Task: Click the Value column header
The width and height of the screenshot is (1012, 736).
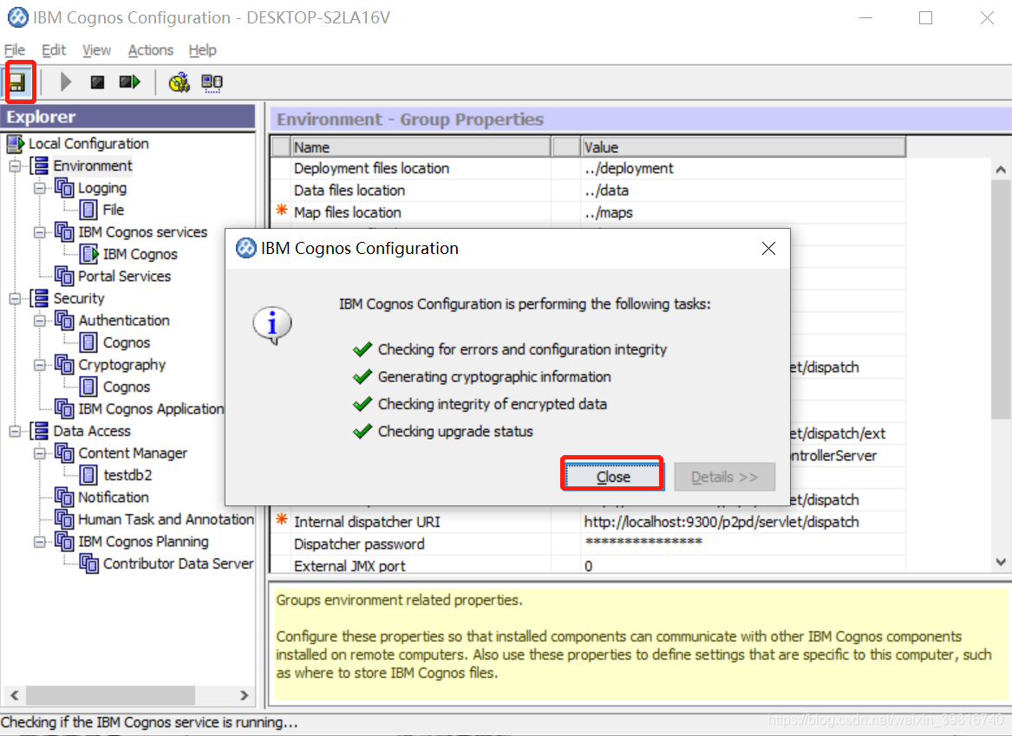Action: [x=743, y=147]
